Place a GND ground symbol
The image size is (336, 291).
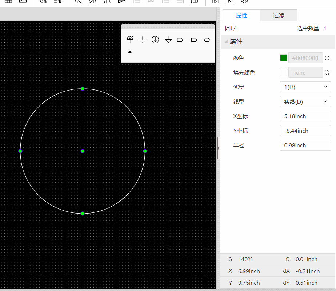click(x=143, y=40)
